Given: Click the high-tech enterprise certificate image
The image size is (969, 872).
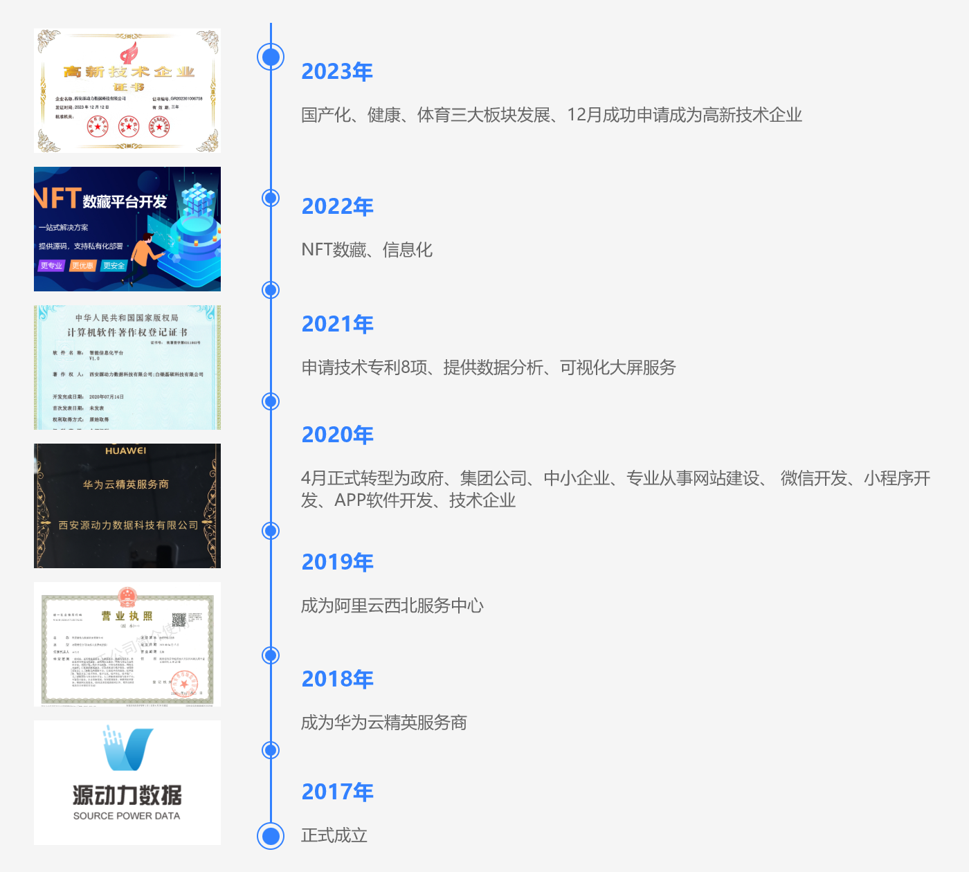Looking at the screenshot, I should [127, 91].
